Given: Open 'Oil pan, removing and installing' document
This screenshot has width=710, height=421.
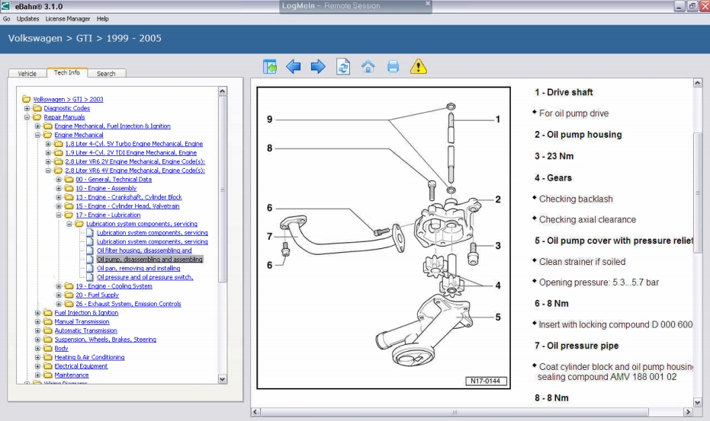Looking at the screenshot, I should point(138,269).
